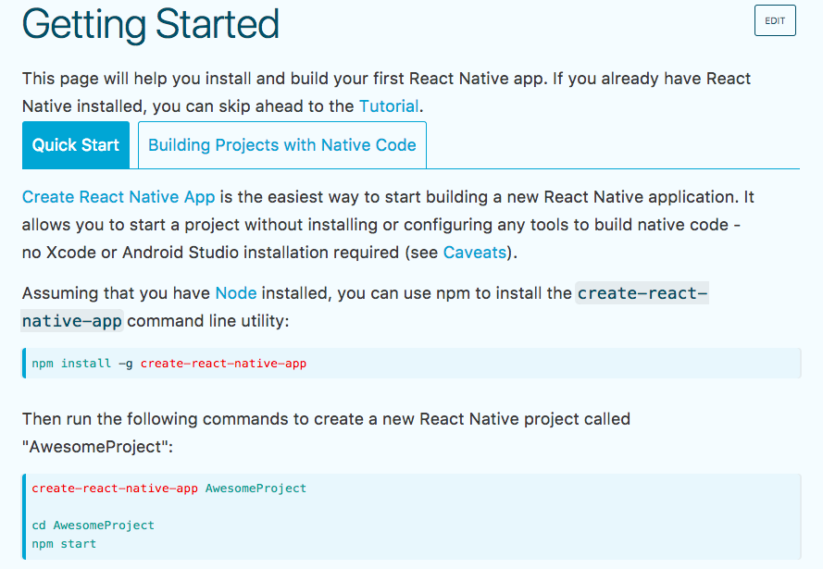
Task: Open the Tutorial link
Action: (388, 106)
